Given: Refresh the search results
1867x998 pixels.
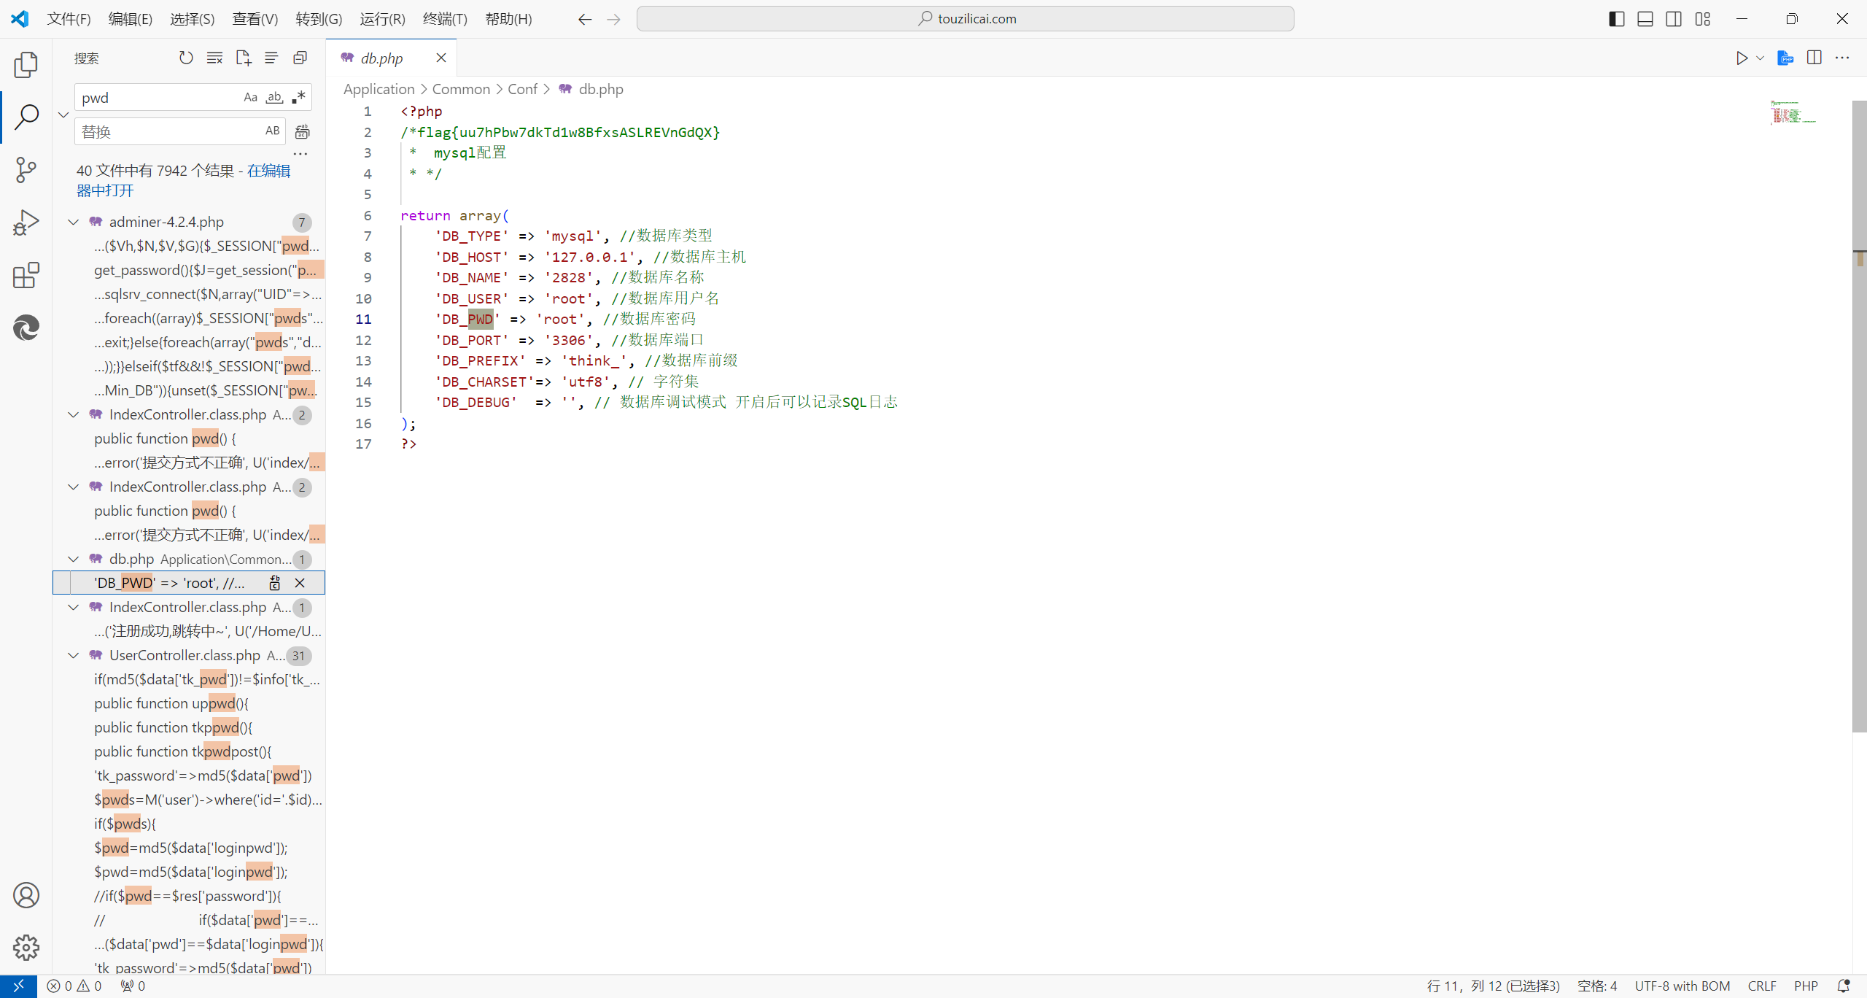Looking at the screenshot, I should [186, 58].
